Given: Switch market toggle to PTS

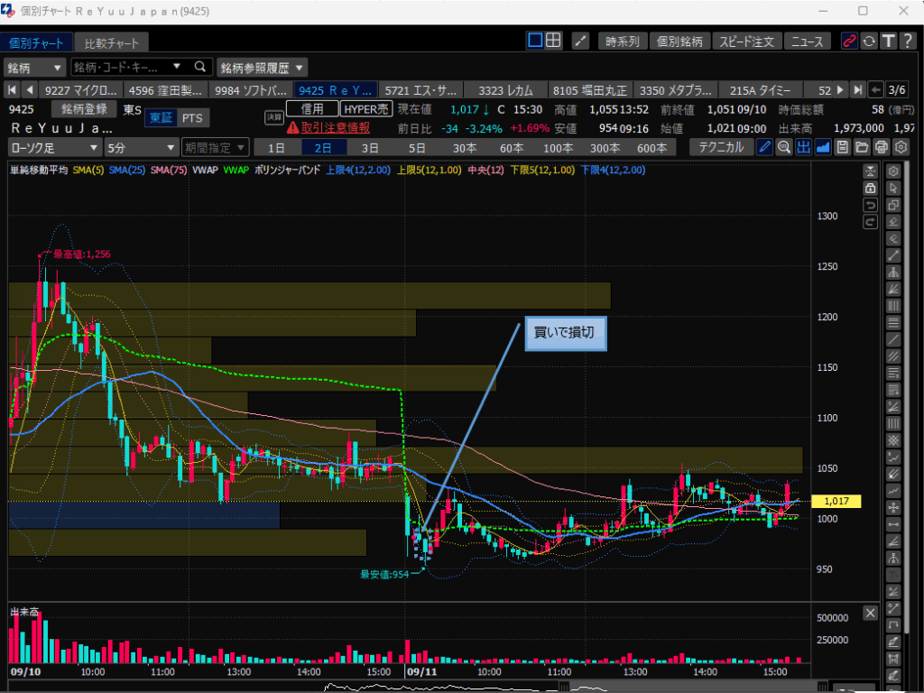Looking at the screenshot, I should 191,118.
